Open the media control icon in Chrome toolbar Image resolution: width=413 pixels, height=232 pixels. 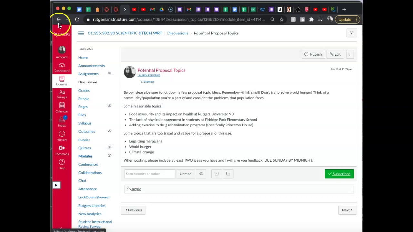point(320,19)
